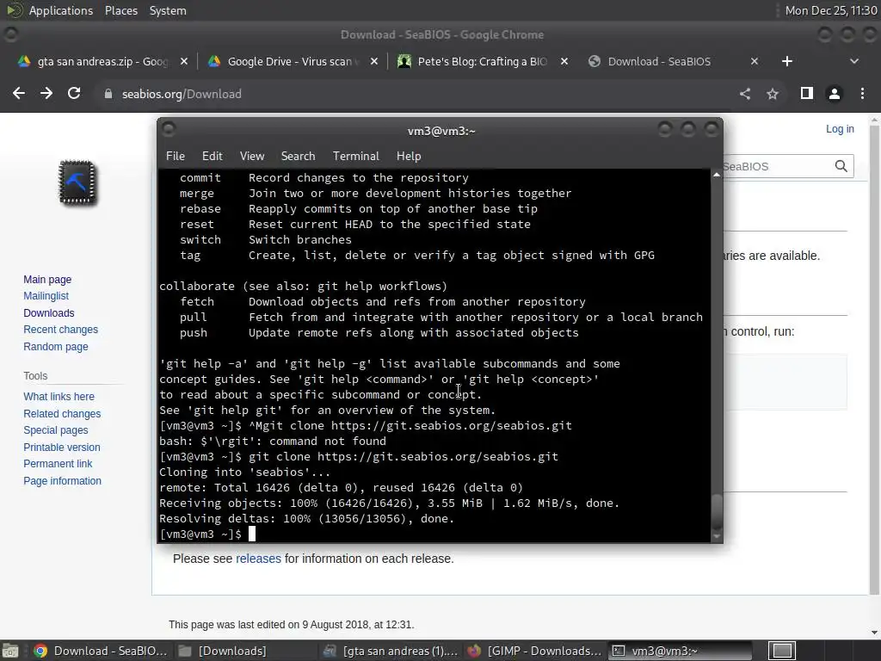Click page scrollbar down arrow
The height and width of the screenshot is (661, 881).
(x=874, y=633)
